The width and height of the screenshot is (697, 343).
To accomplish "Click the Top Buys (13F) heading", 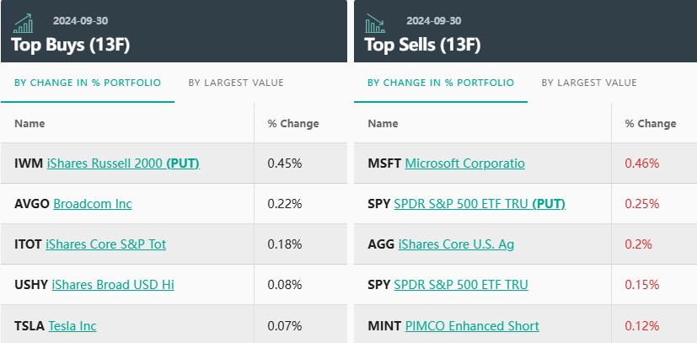I will (70, 44).
